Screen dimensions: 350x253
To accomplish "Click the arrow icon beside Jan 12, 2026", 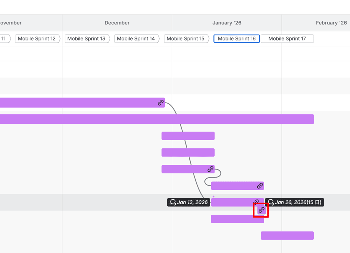I will pyautogui.click(x=173, y=202).
